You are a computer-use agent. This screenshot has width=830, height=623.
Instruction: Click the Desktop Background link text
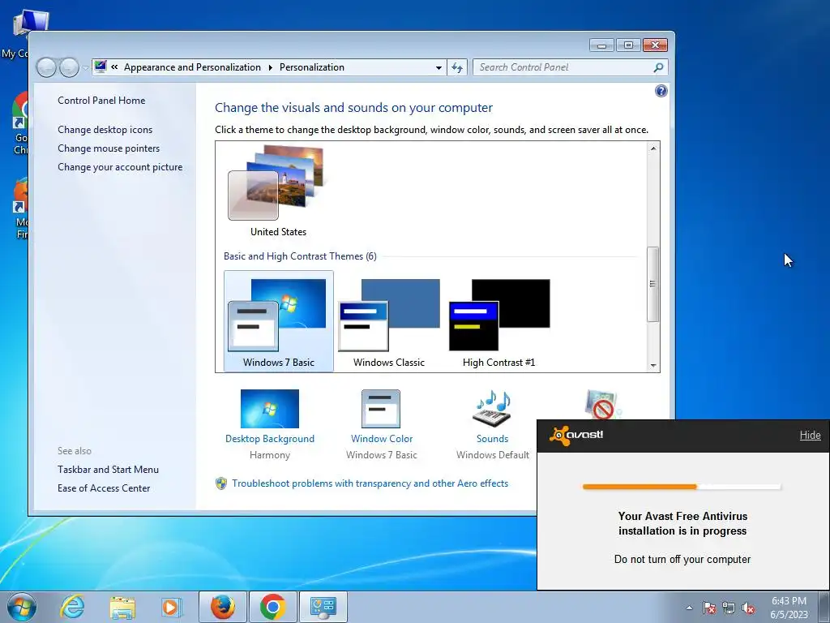269,439
